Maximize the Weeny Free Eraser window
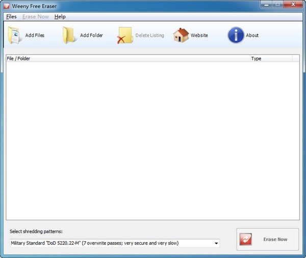This screenshot has width=306, height=258. tap(278, 5)
